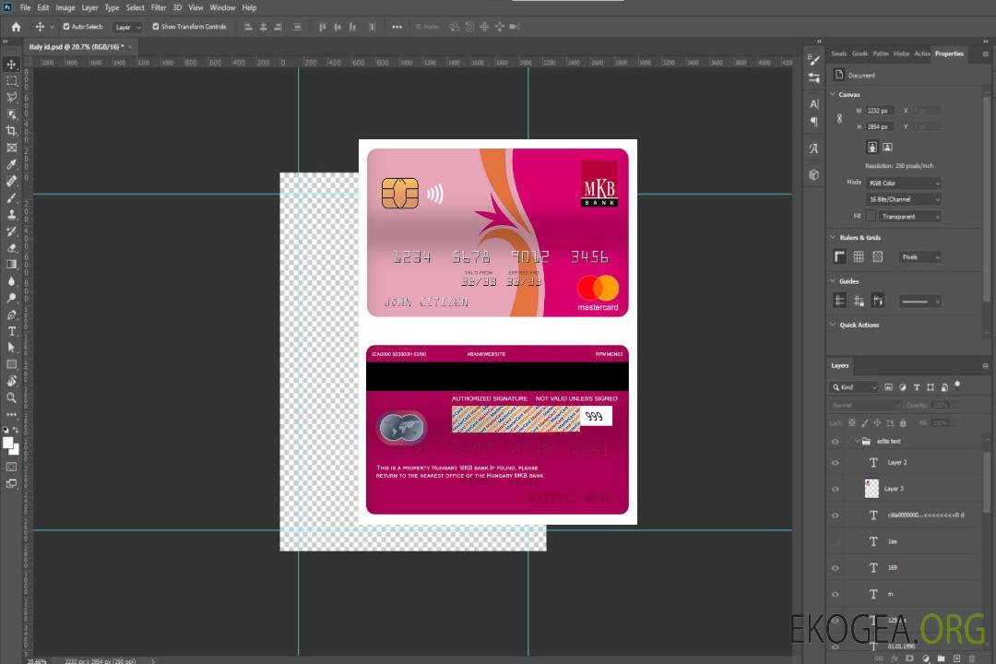Expand the Quick Actions section
The height and width of the screenshot is (664, 996).
coord(833,325)
